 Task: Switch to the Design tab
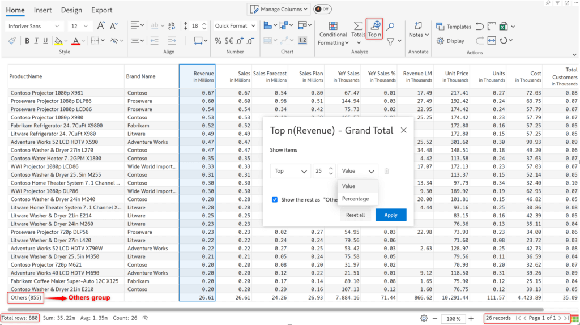tap(71, 10)
